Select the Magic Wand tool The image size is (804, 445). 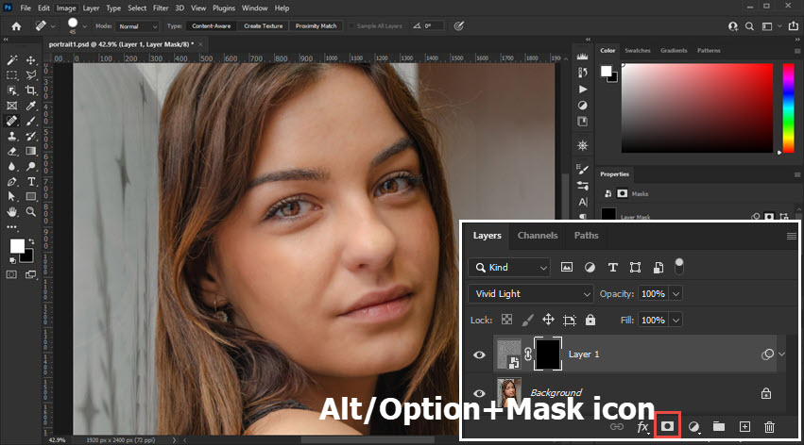click(11, 60)
